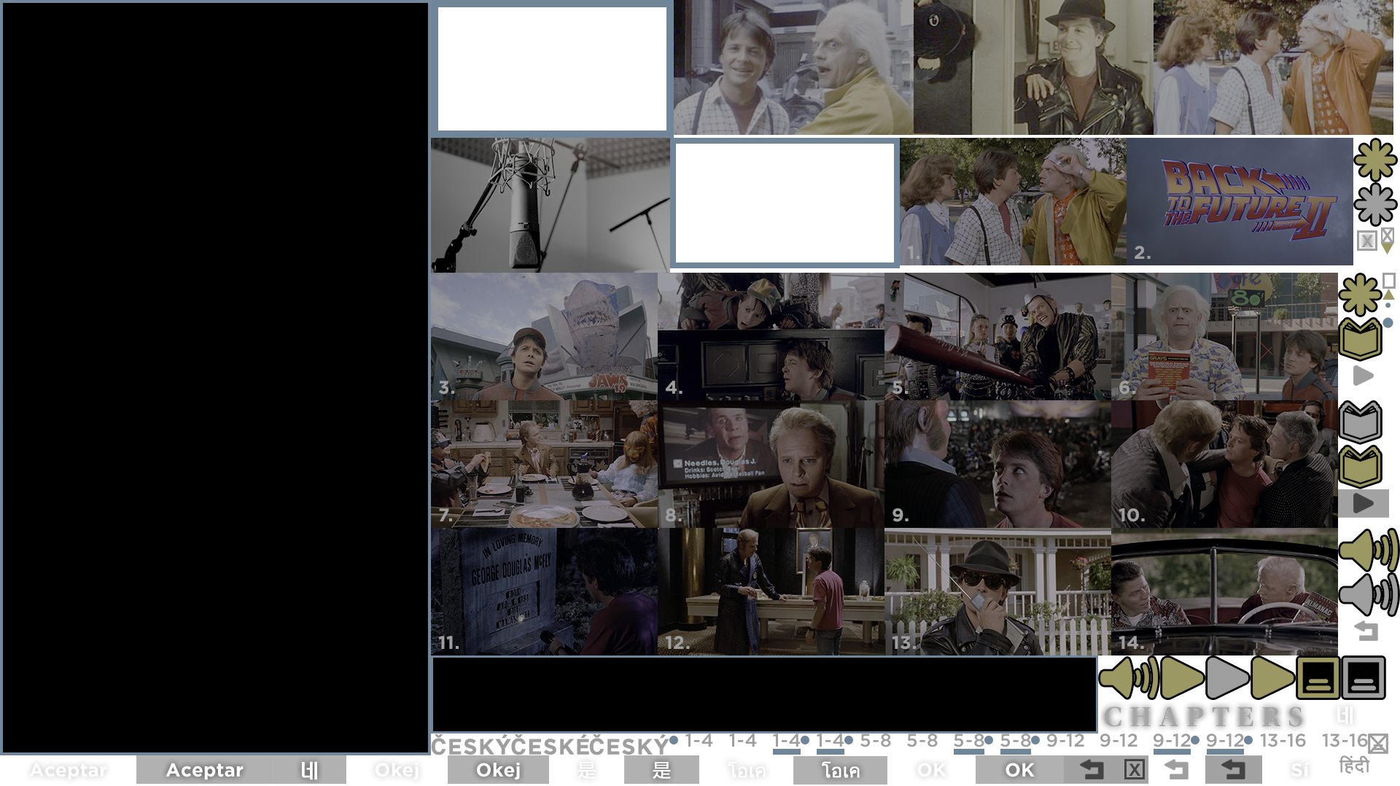This screenshot has width=1400, height=786.
Task: Click the olive flower icon beside chapter 6
Action: 1360,295
